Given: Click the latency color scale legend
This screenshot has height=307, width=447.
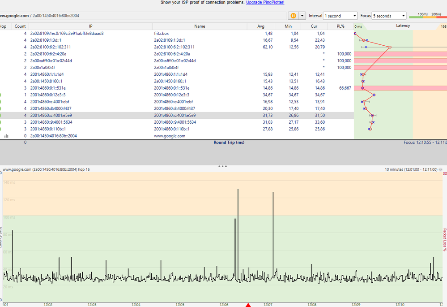Looking at the screenshot, I should [x=428, y=16].
